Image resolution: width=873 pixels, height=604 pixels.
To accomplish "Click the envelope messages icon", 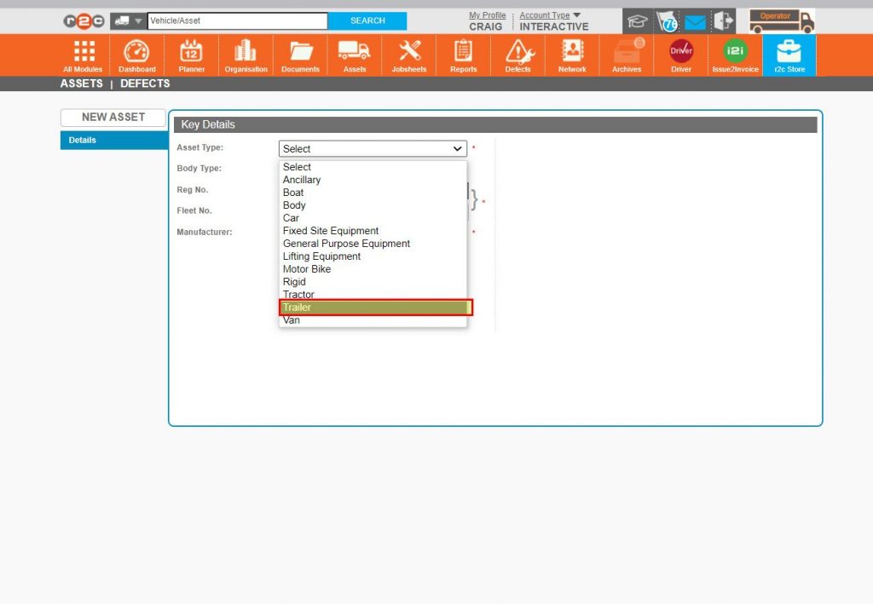I will pyautogui.click(x=694, y=20).
